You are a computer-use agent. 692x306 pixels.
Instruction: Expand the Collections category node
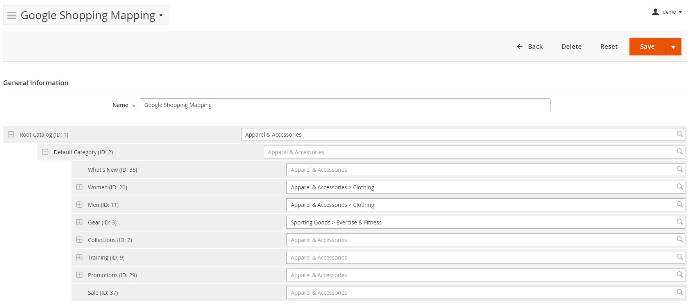pos(79,240)
